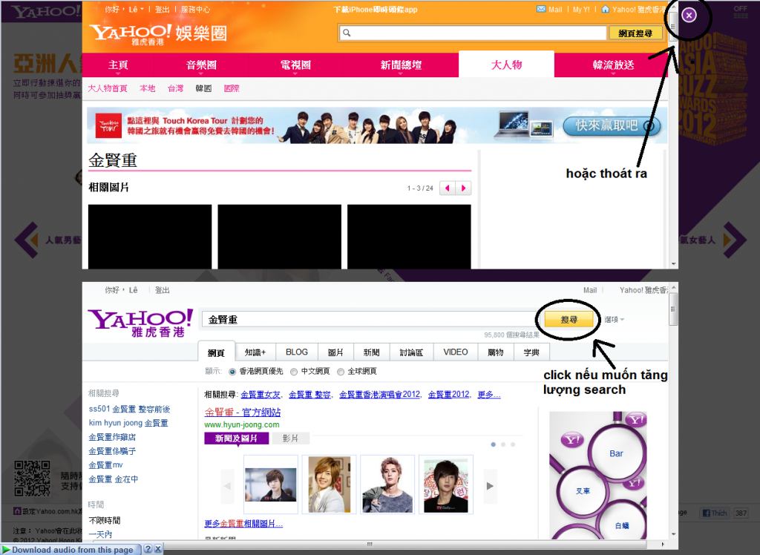Click the 服務中心 link in the orange bar
Viewport: 760px width, 555px height.
[195, 9]
